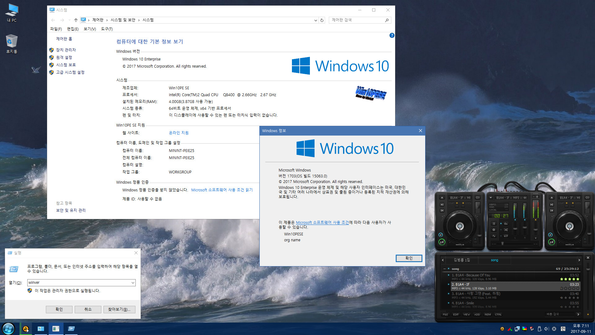
Task: Collapse the song group in the playlist
Action: click(444, 269)
